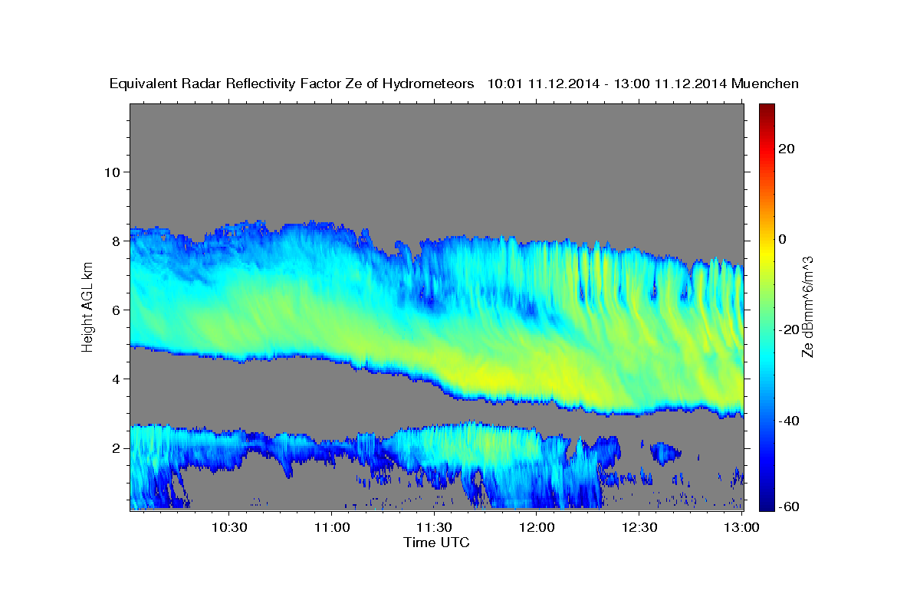Click the '13:00' time tick label
Image resolution: width=920 pixels, height=613 pixels.
pos(742,528)
